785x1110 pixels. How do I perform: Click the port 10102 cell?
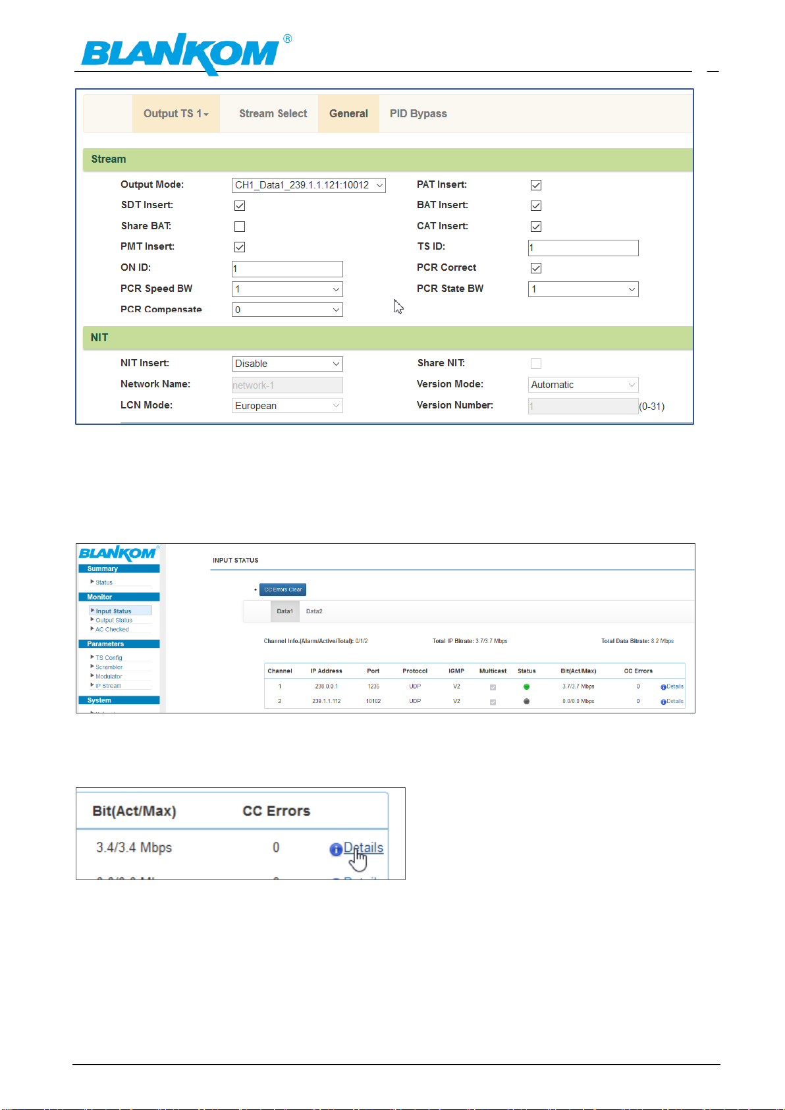tap(373, 701)
